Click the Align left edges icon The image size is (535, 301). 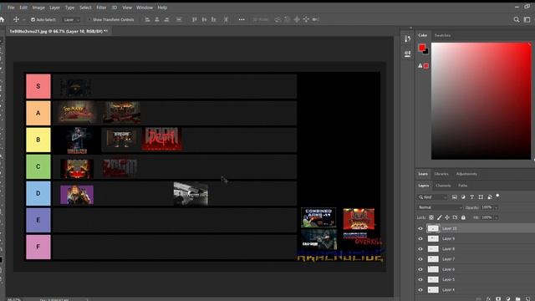[147, 20]
